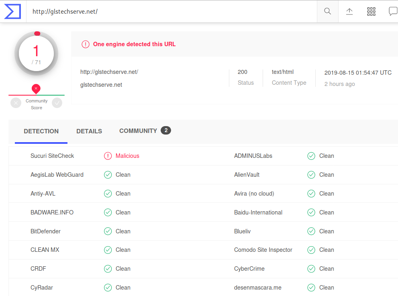Click the clean checkmark icon for CyberCrime

[311, 269]
